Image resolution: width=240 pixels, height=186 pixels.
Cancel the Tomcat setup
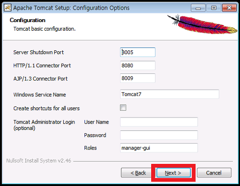tap(214, 173)
